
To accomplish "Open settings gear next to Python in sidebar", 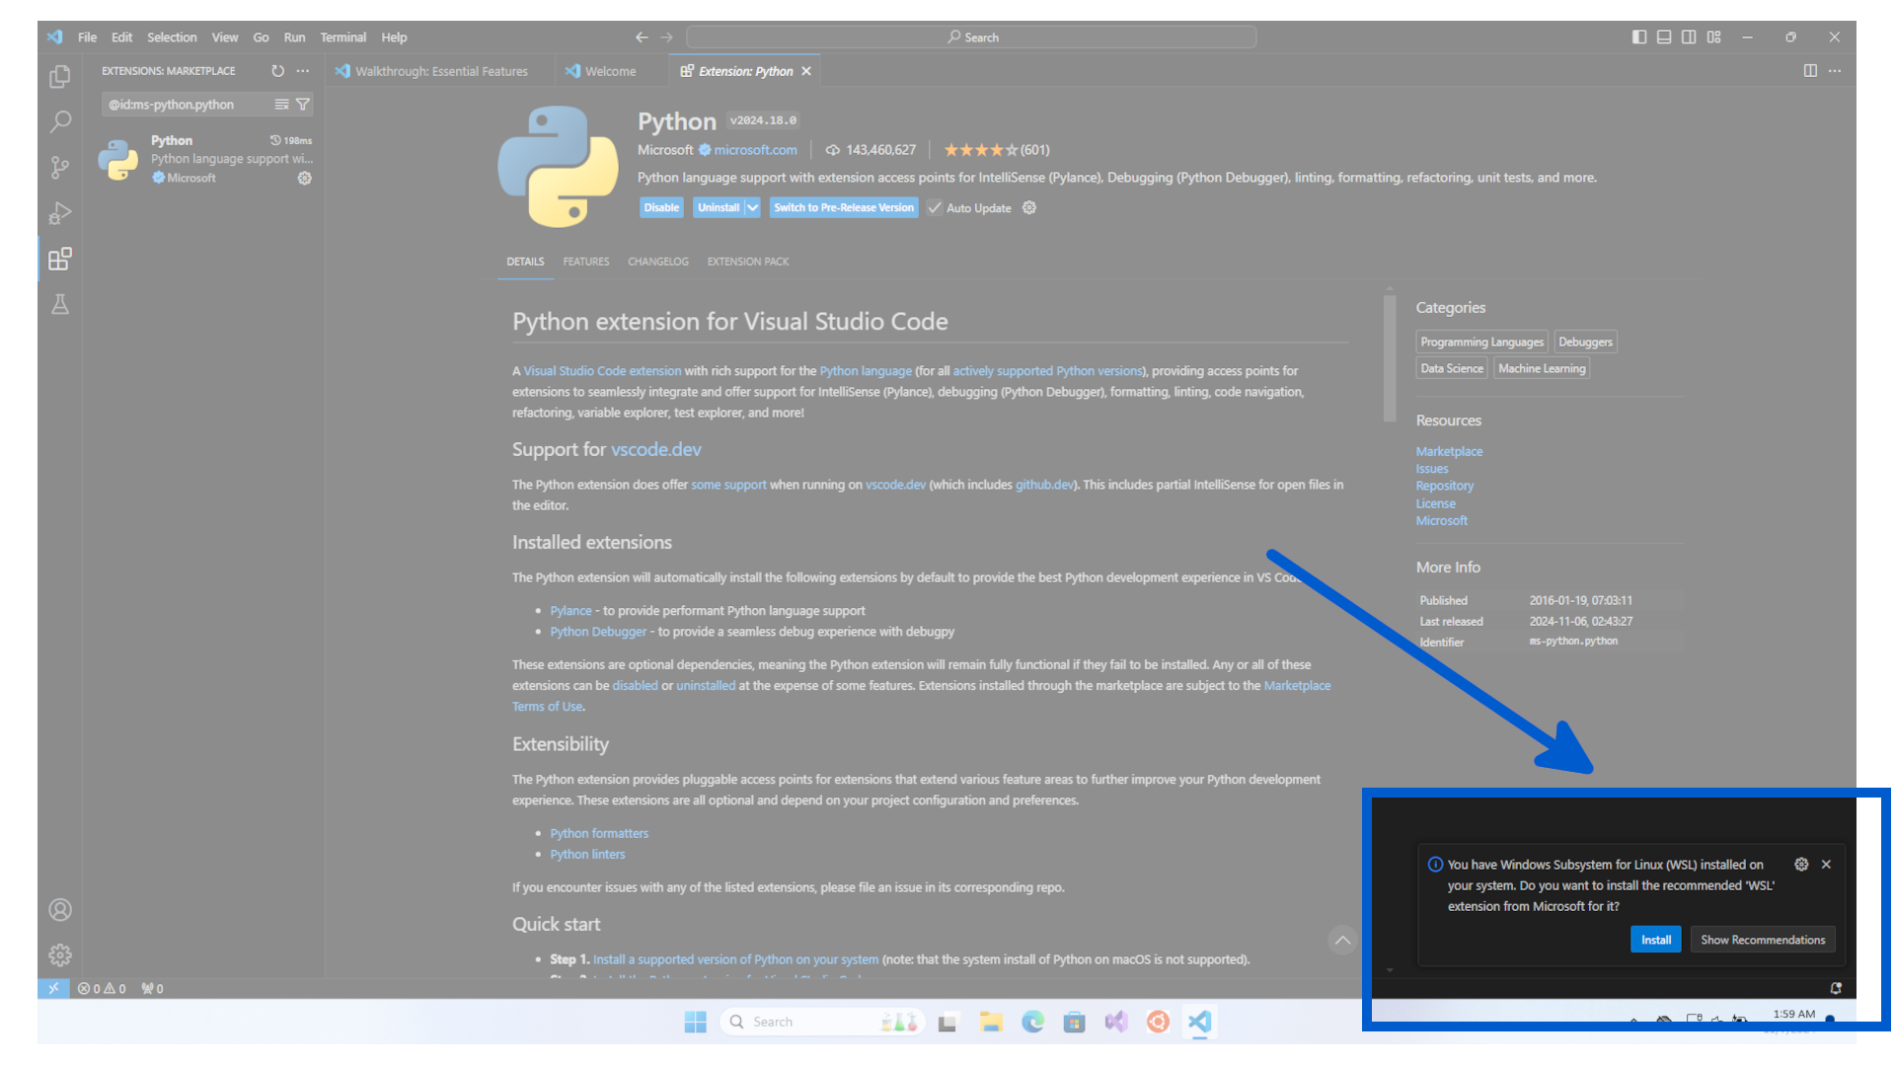I will click(x=304, y=178).
